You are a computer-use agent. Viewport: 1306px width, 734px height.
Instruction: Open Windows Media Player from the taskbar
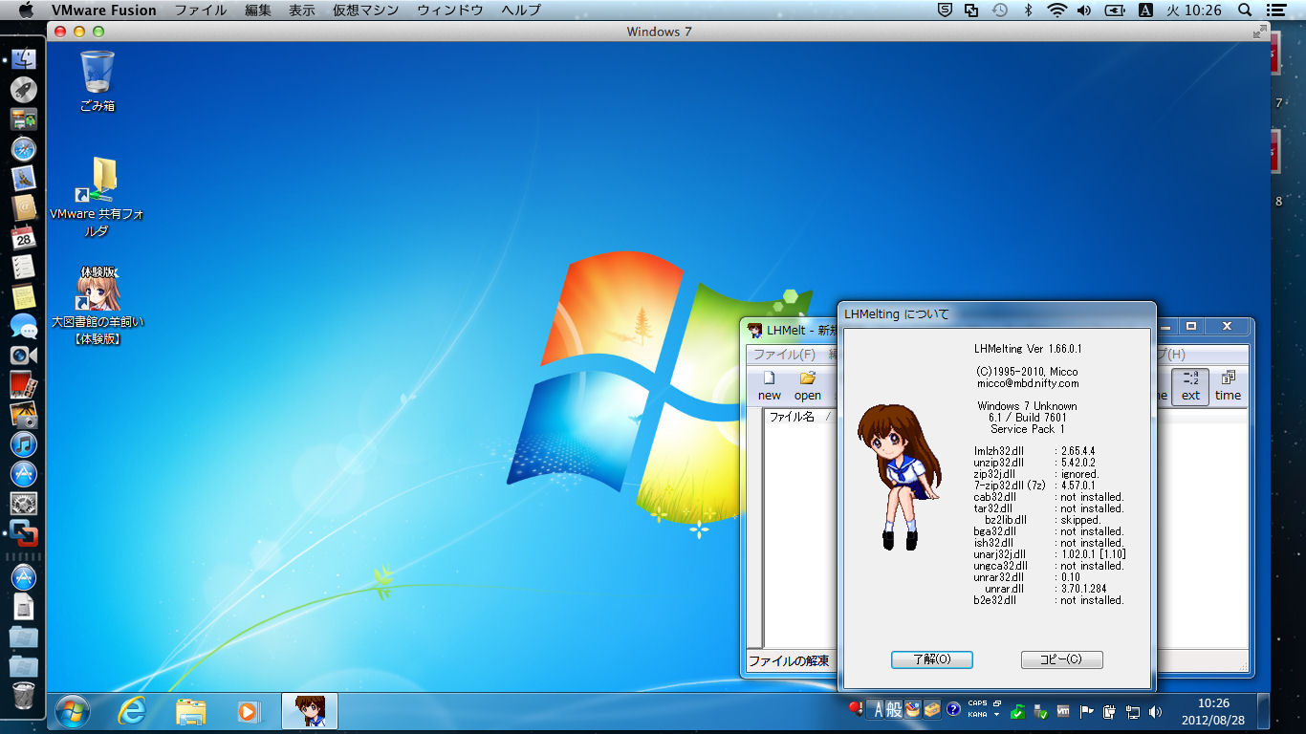click(249, 711)
